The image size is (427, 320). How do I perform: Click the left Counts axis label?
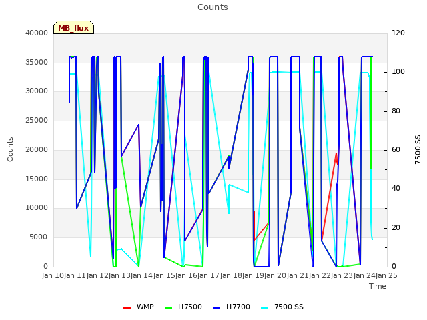click(10, 149)
